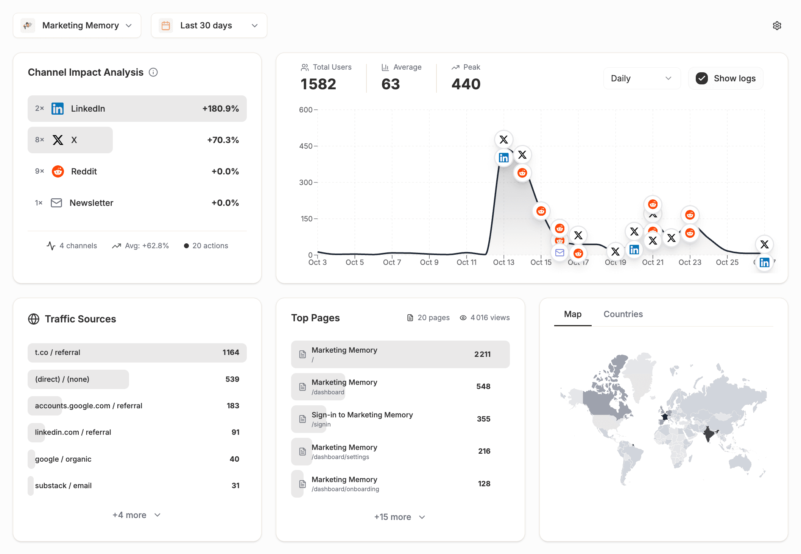
Task: Click the t.co referral traffic source row
Action: [137, 352]
